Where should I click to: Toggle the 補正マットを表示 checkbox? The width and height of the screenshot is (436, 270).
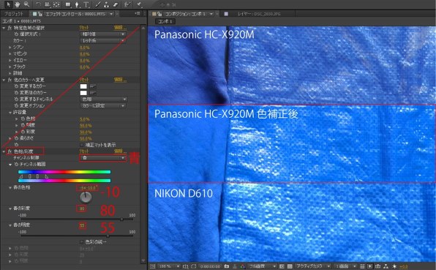click(x=81, y=145)
